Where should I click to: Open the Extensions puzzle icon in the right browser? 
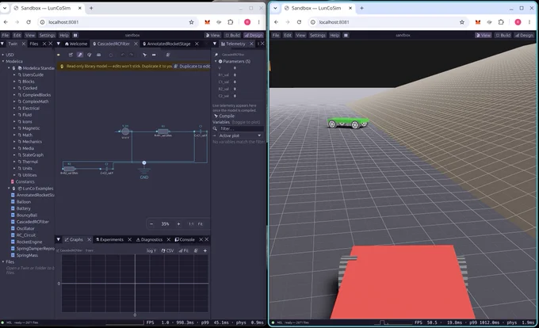501,22
